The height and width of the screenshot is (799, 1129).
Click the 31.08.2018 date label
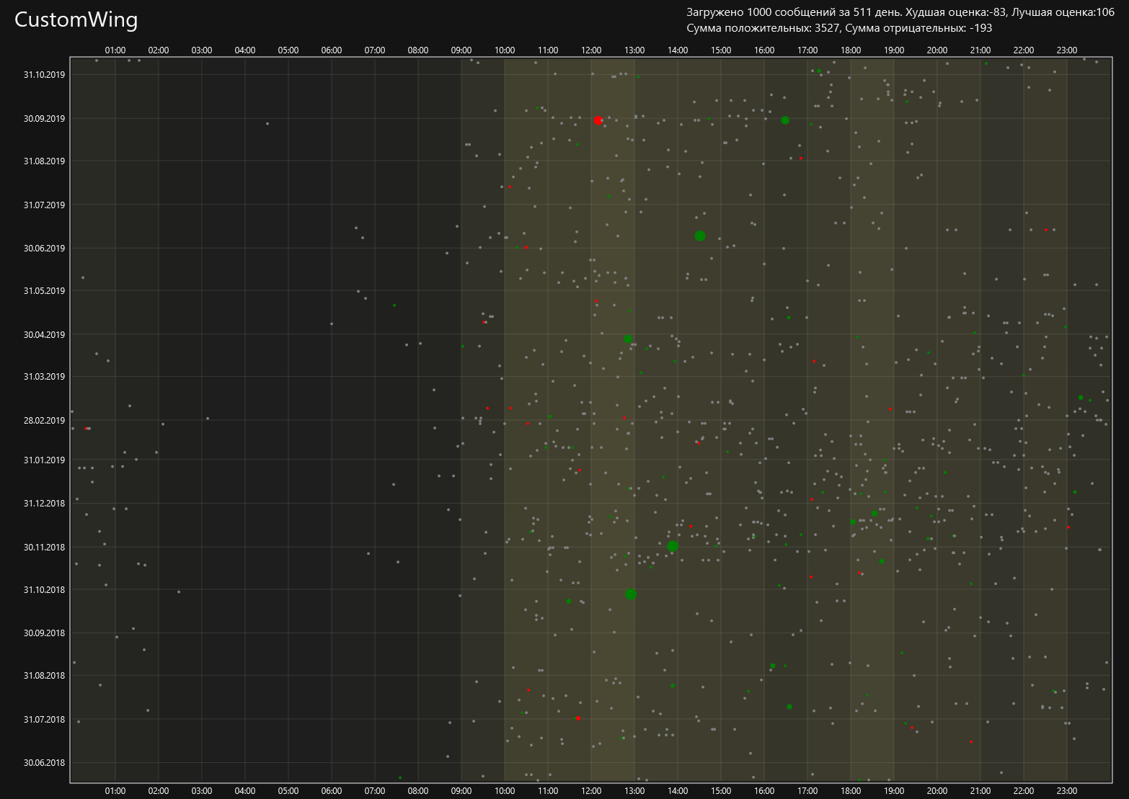coord(44,675)
